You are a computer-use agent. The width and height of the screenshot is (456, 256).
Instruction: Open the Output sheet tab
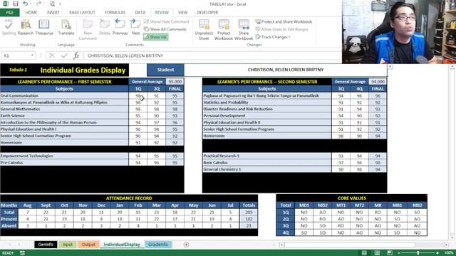pyautogui.click(x=88, y=245)
